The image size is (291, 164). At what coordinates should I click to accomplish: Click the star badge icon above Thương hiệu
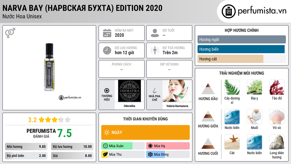[x=107, y=91]
